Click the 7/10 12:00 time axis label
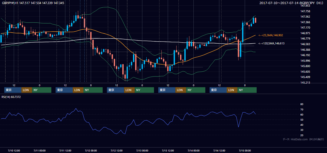This screenshot has width=327, height=153. (x=14, y=150)
